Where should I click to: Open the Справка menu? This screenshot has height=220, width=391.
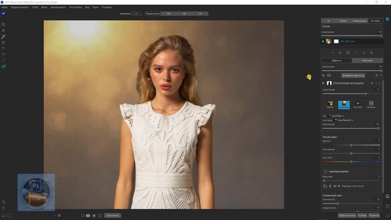tap(106, 7)
